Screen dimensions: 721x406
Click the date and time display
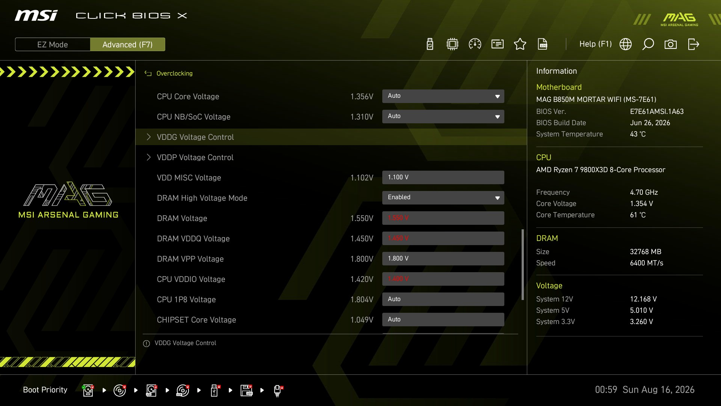coord(645,390)
